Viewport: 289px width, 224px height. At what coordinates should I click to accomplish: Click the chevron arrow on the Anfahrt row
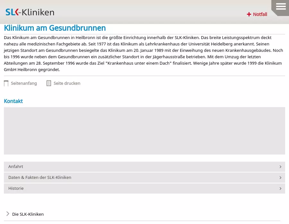pos(280,167)
